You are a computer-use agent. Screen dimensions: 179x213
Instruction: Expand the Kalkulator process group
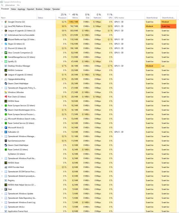click(2, 132)
